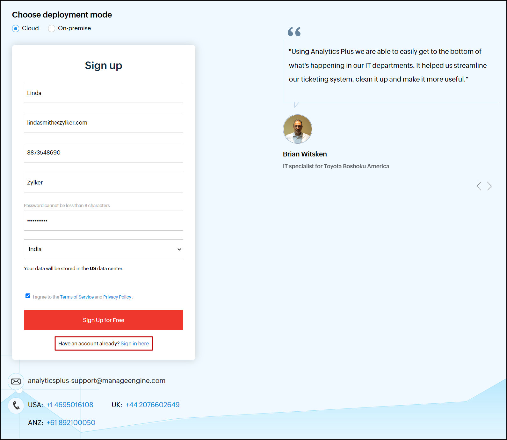Open the Terms of Service link
Viewport: 507px width, 440px height.
pos(77,297)
